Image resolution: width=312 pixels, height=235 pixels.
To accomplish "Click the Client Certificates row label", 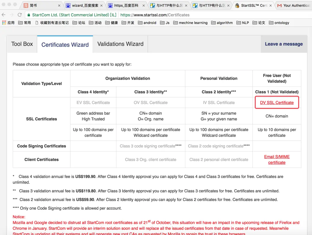I will point(41,160).
